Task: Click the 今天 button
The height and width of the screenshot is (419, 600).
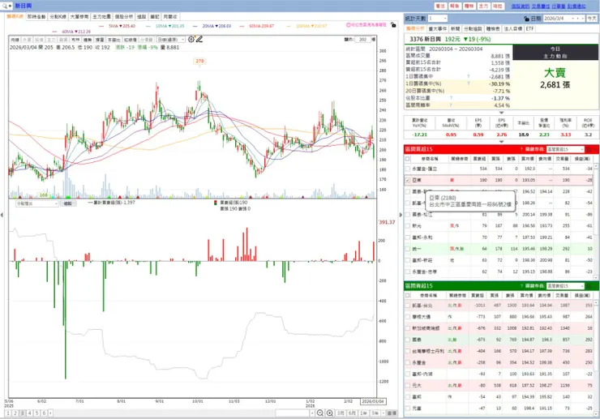Action: click(x=592, y=19)
